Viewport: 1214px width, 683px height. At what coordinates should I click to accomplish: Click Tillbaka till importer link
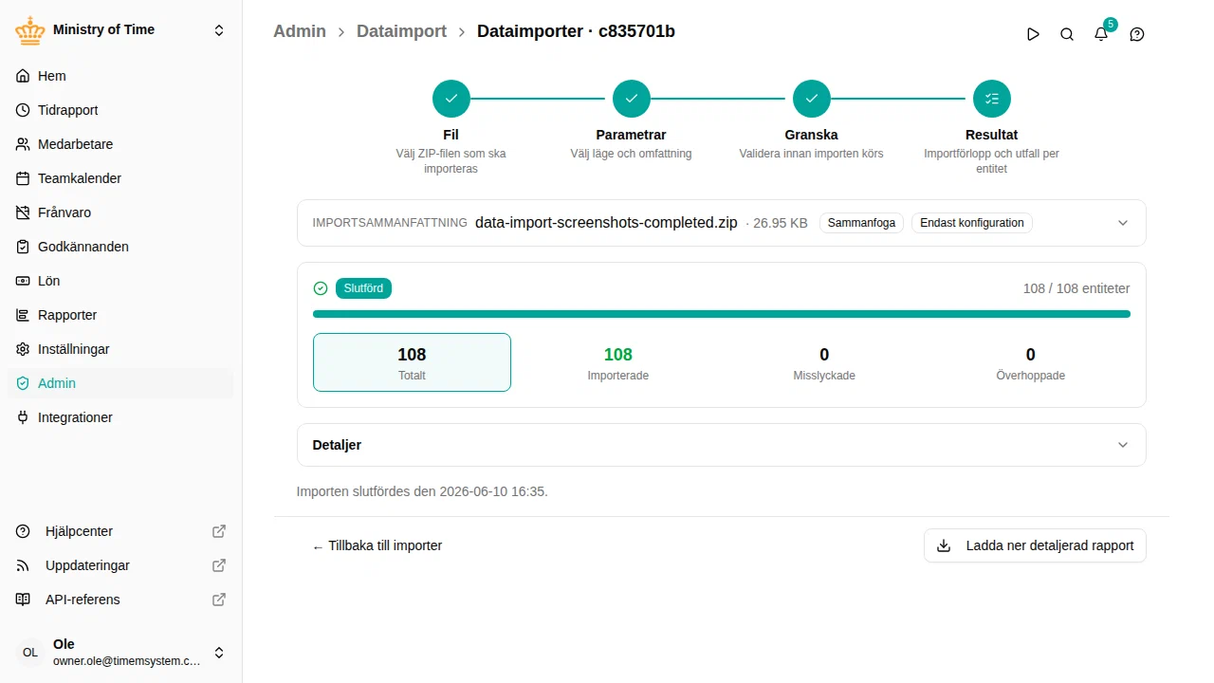(x=377, y=545)
